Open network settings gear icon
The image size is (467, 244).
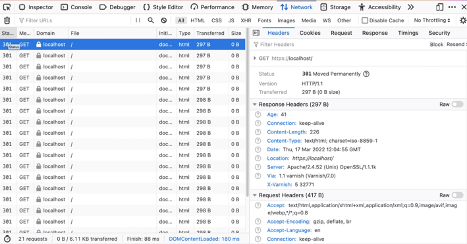(463, 20)
